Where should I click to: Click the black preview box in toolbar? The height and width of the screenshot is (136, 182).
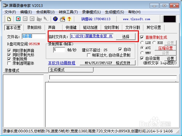point(170,19)
